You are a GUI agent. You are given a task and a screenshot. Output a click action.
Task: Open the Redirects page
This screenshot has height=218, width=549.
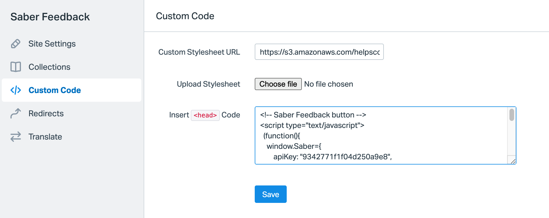click(46, 113)
